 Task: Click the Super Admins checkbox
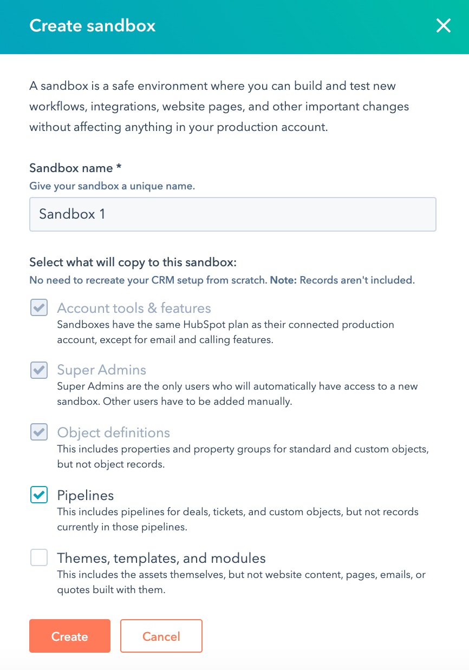point(38,370)
